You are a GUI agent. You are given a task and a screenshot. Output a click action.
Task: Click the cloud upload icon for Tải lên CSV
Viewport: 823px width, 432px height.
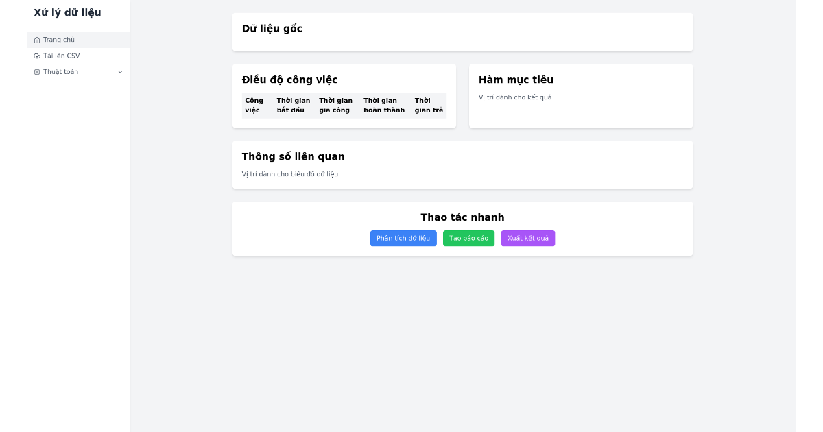click(x=38, y=56)
